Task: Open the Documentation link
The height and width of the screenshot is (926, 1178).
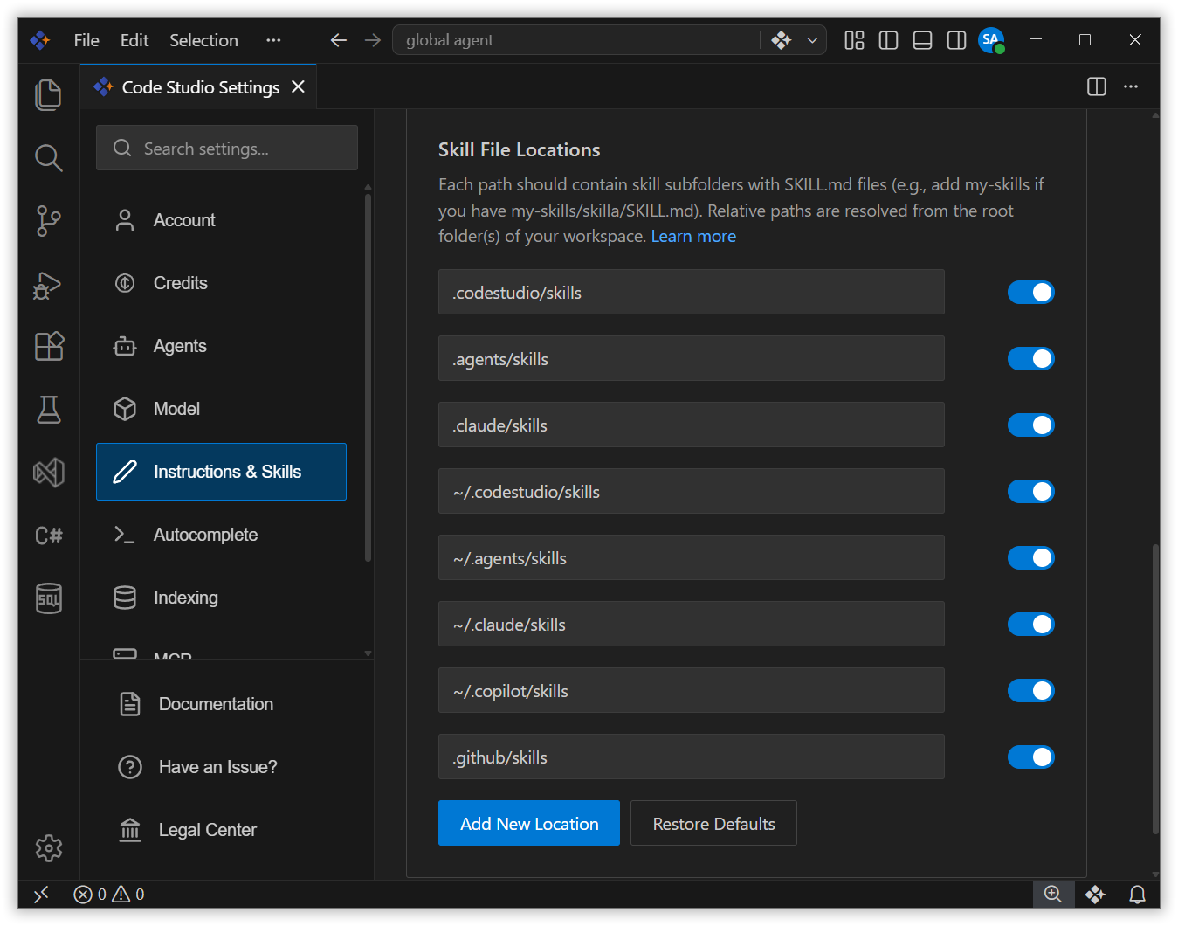Action: pos(216,704)
